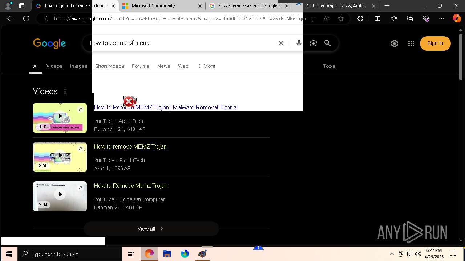Open the tab actions menu icon

(x=22, y=6)
